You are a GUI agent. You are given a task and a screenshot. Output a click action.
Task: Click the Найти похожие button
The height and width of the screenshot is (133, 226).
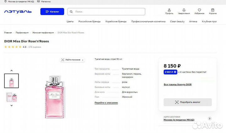tap(73, 60)
